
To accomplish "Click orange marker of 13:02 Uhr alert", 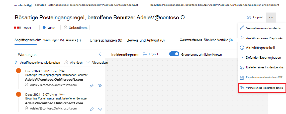I will [x=19, y=71].
